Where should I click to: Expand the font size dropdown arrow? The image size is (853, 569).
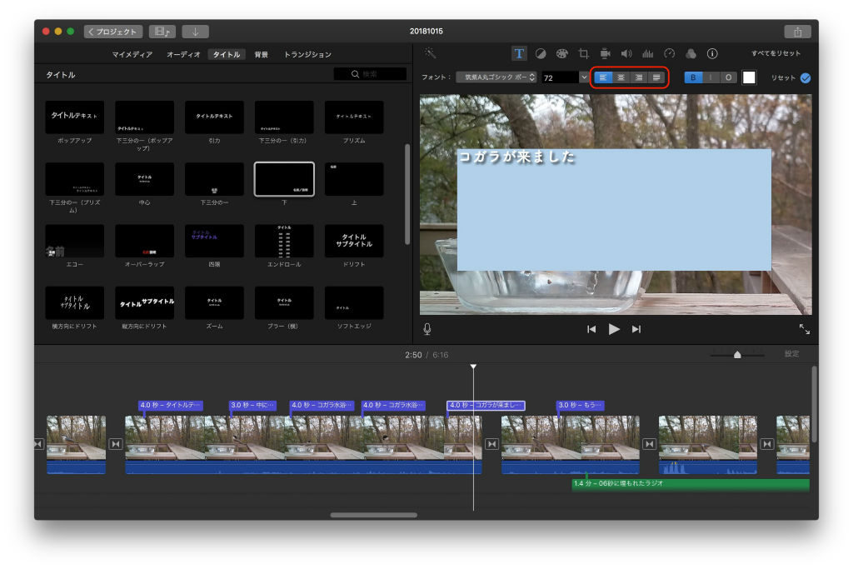click(583, 77)
